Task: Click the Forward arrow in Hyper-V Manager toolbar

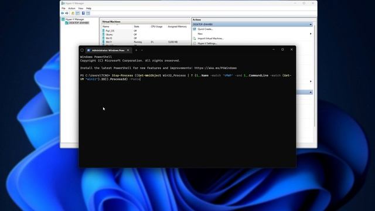Action: [67, 13]
